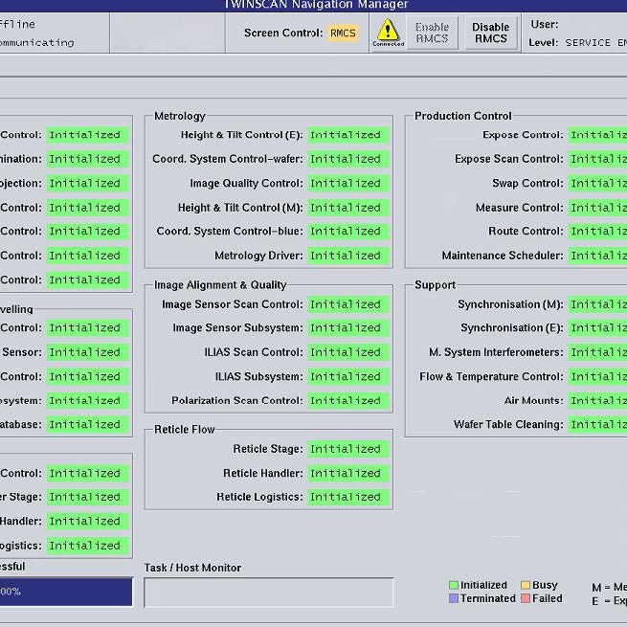Image resolution: width=627 pixels, height=627 pixels.
Task: Click Coord. System Control-wafer status
Action: point(347,159)
